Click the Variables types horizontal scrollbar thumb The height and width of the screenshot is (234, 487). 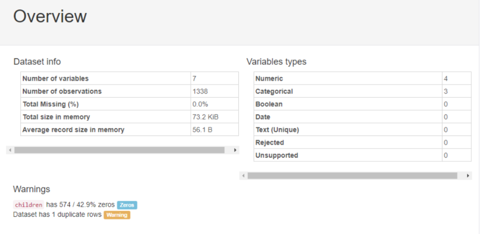352,176
